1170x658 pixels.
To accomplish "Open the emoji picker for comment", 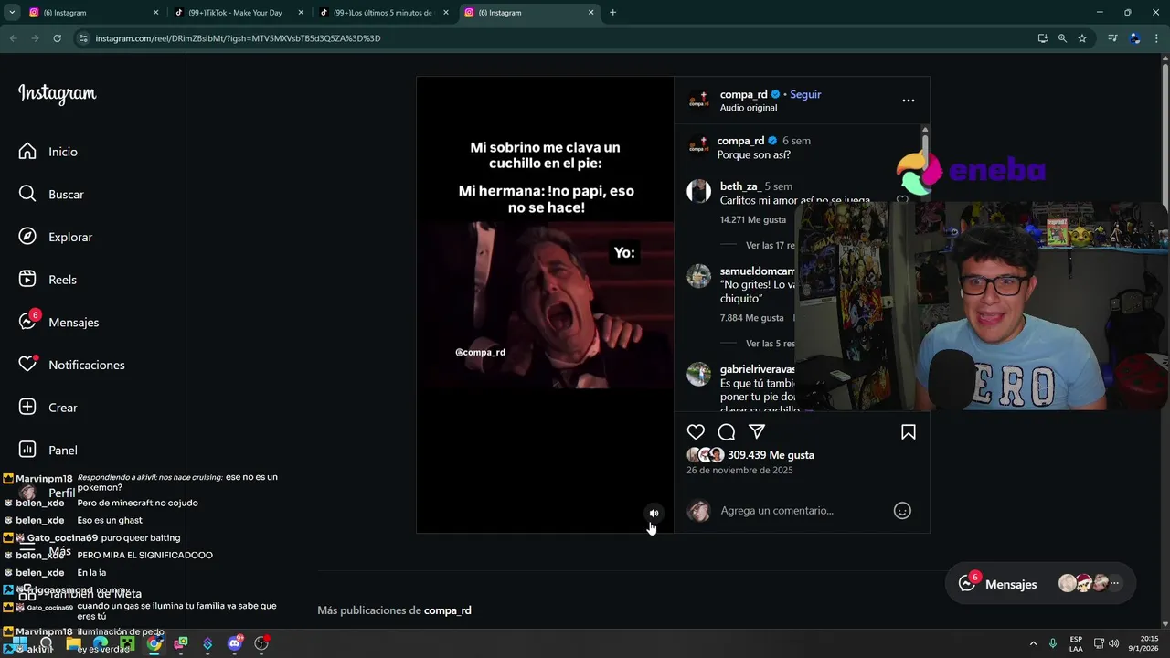I will coord(902,511).
